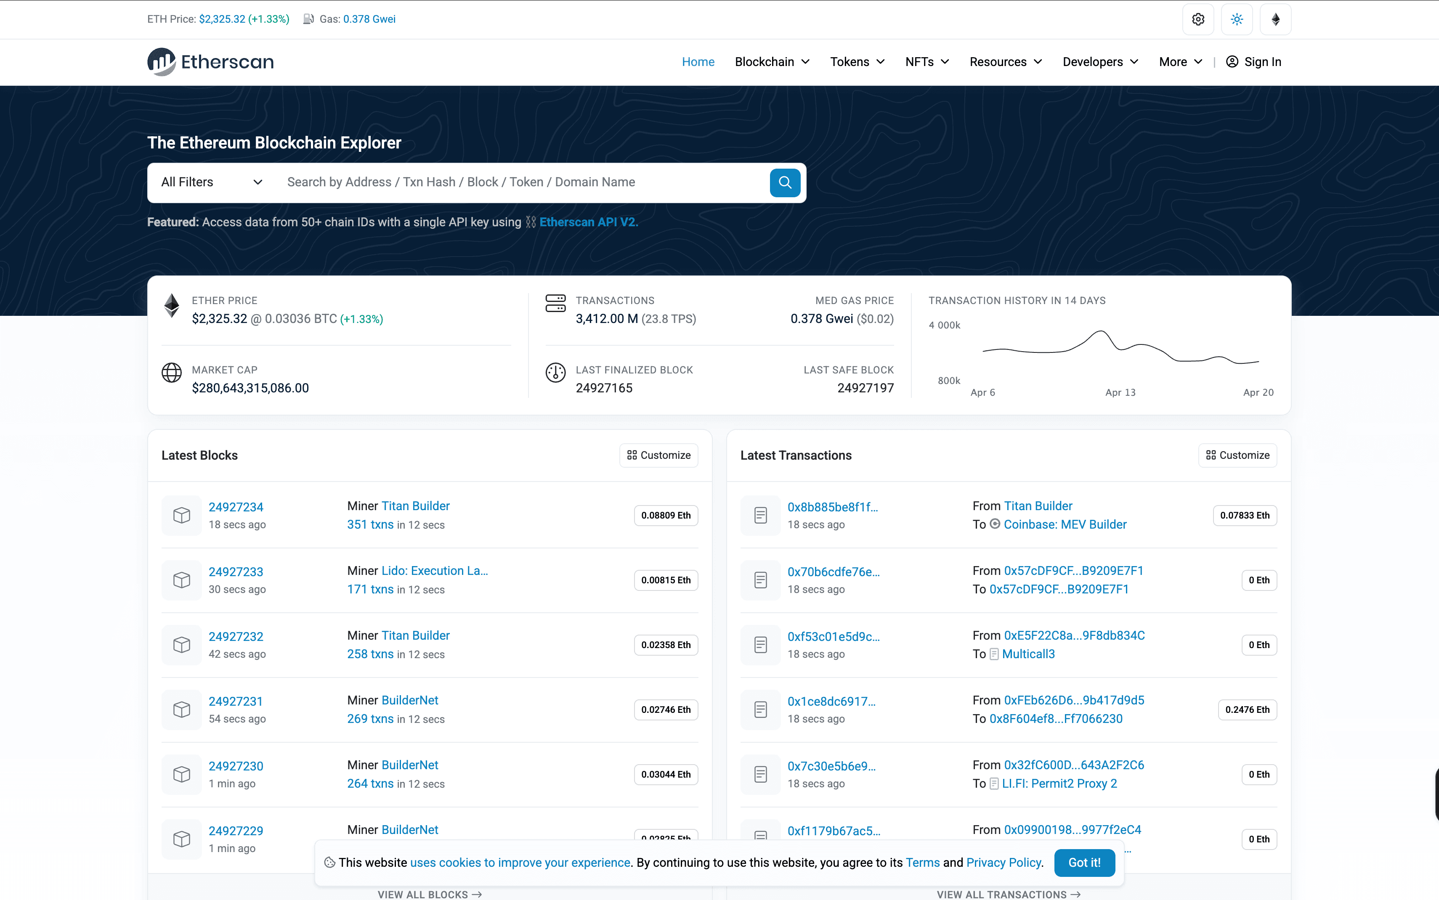This screenshot has height=900, width=1439.
Task: Click the 0.378 Gwei gas link
Action: click(369, 19)
